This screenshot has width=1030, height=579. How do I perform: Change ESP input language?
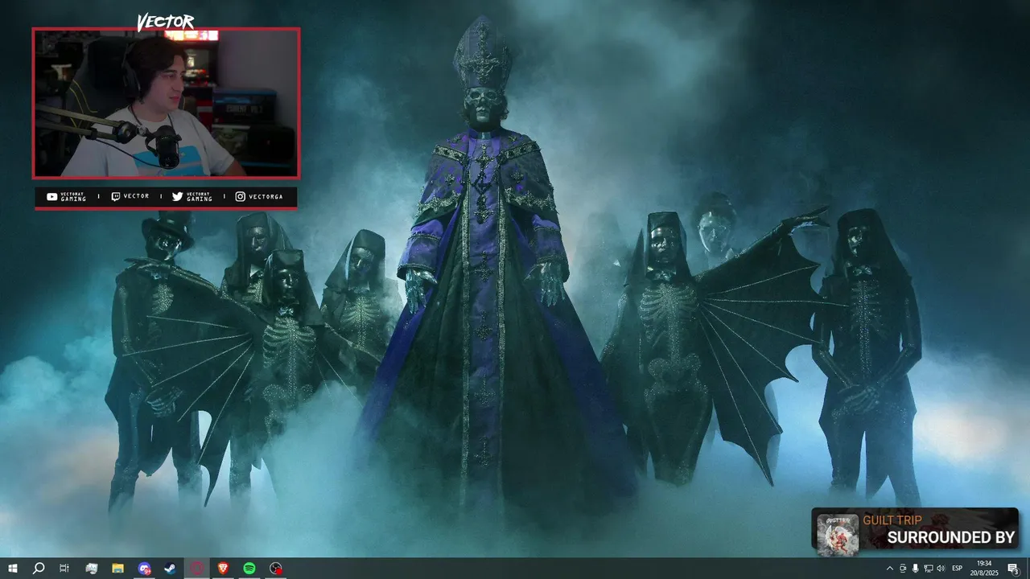pos(958,569)
